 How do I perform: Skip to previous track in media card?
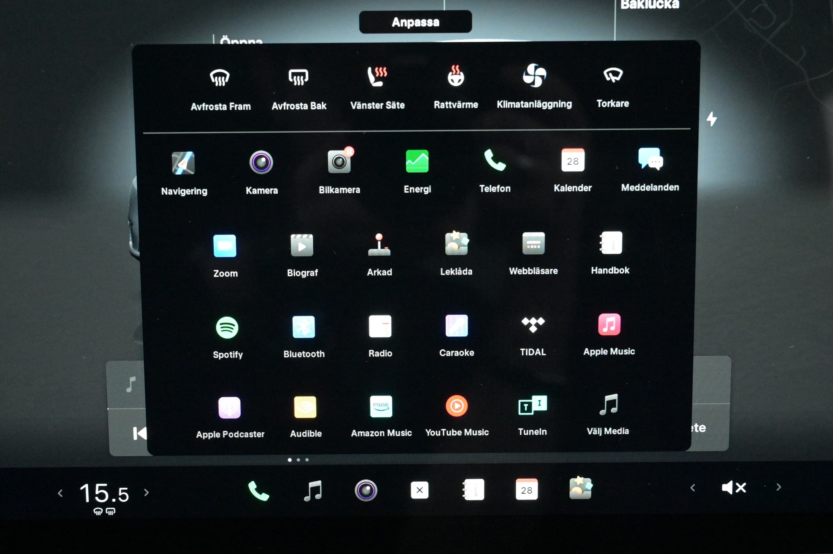pyautogui.click(x=140, y=433)
